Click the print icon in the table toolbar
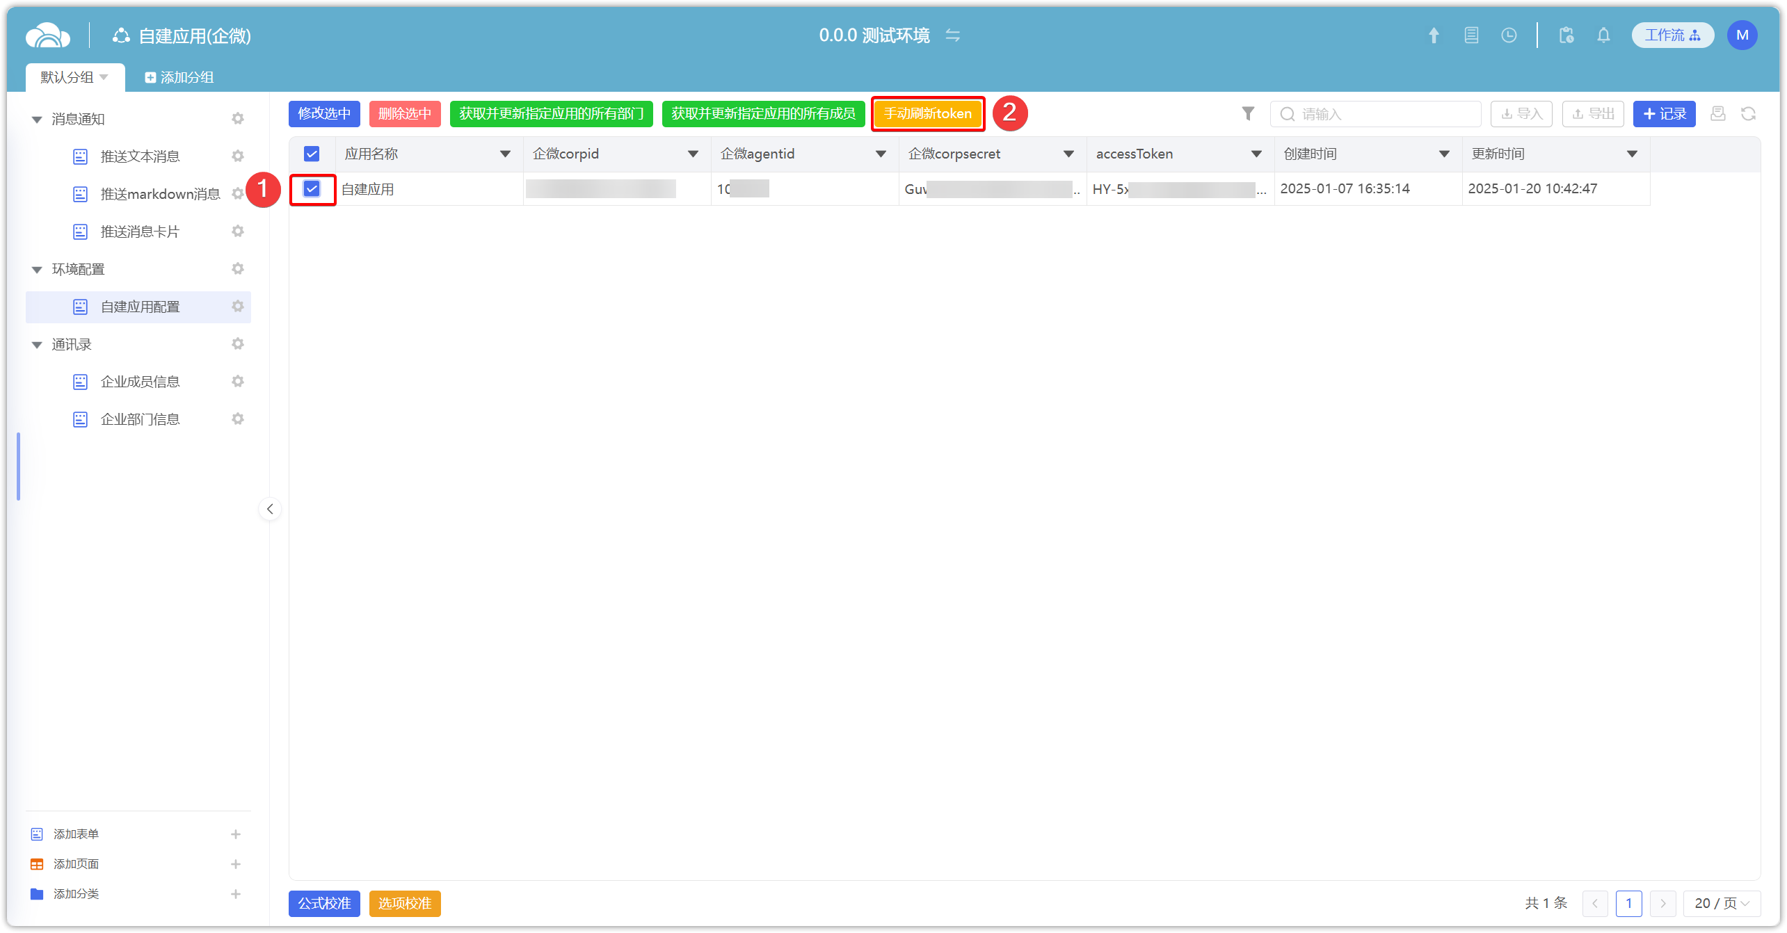The image size is (1787, 933). click(1717, 113)
